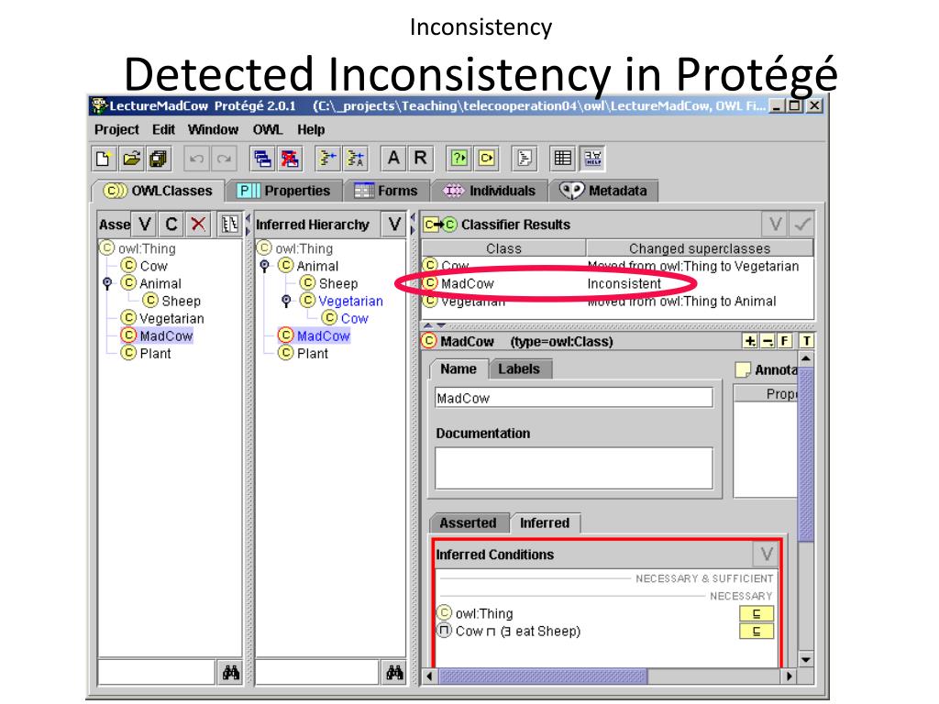This screenshot has width=939, height=704.
Task: Select the MadCow Inconsistent row in Classifier Results
Action: [x=617, y=283]
